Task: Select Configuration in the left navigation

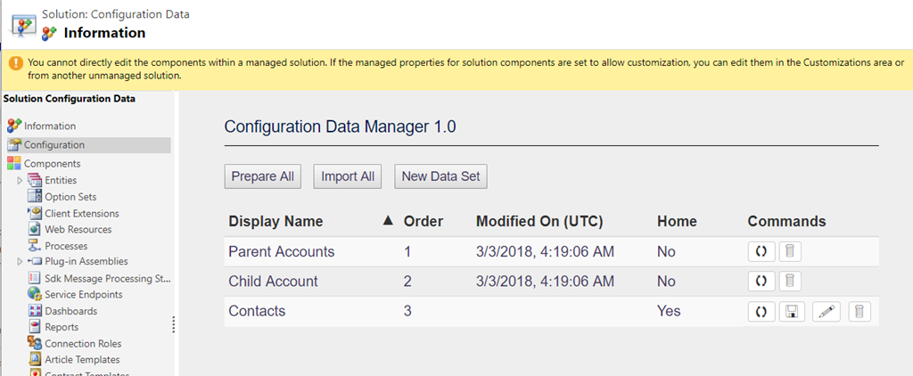Action: [x=53, y=145]
